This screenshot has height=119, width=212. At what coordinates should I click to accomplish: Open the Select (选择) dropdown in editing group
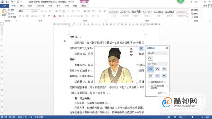[x=196, y=17]
